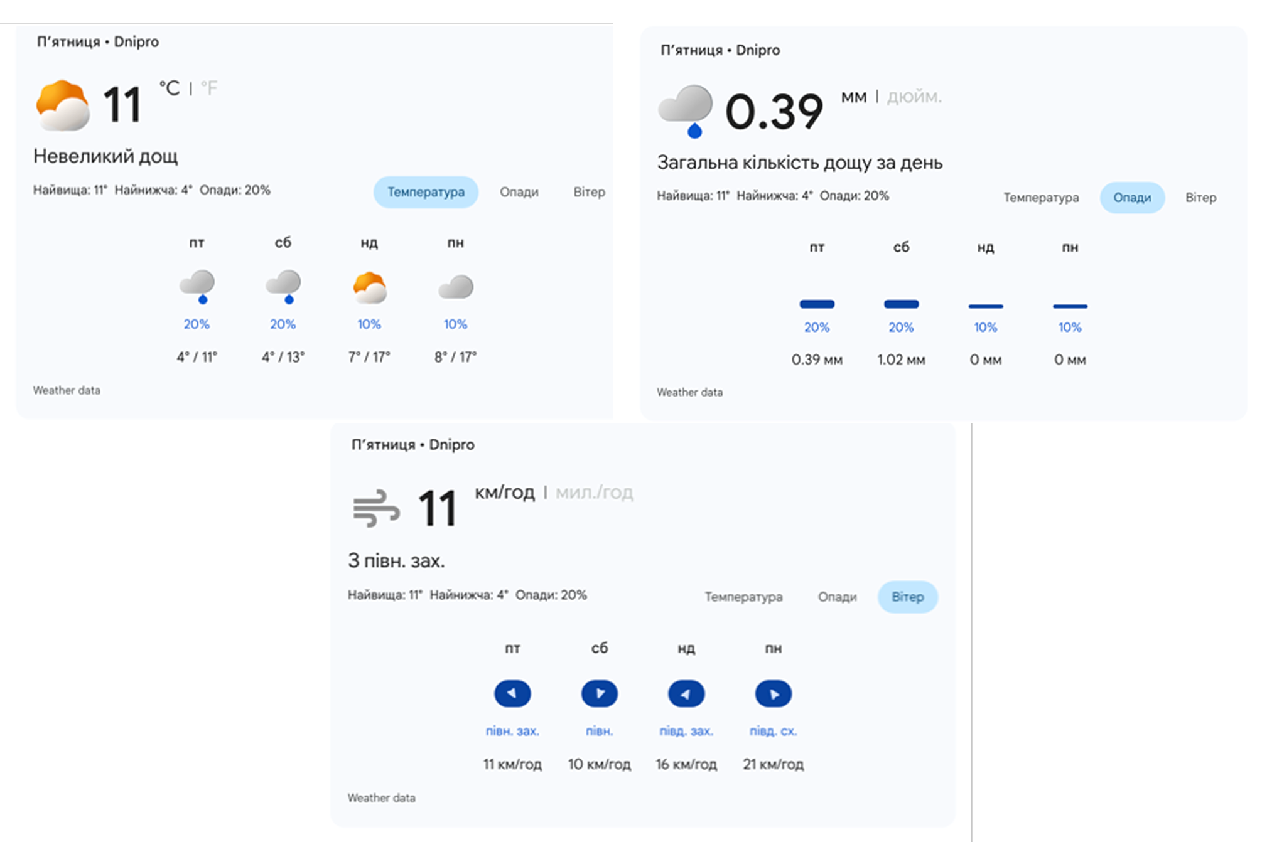
Task: Switch wind speed unit to мил./год
Action: (594, 493)
